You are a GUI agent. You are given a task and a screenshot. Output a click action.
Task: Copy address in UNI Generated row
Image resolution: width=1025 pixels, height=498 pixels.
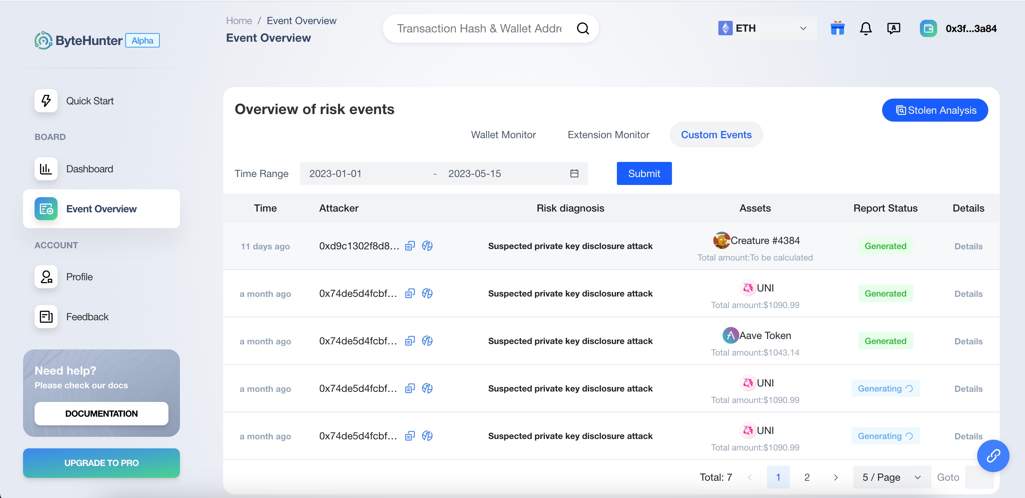[x=410, y=294]
